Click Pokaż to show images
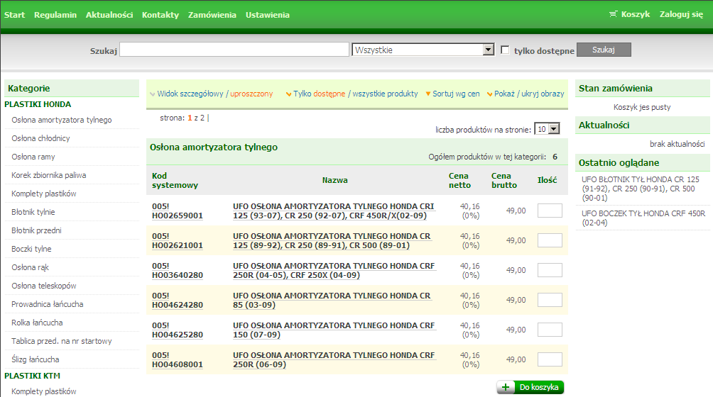The width and height of the screenshot is (713, 397). click(504, 94)
